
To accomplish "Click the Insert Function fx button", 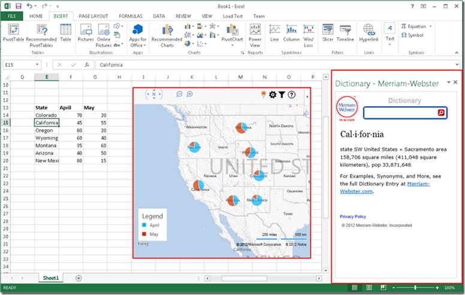I will 87,65.
